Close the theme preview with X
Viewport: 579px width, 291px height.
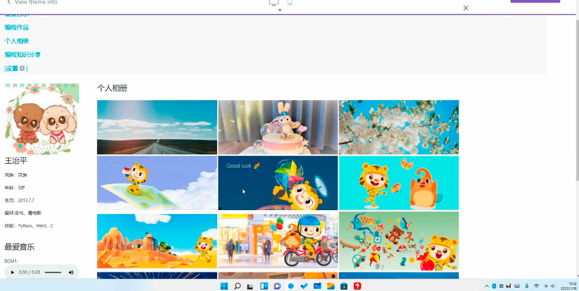point(465,8)
